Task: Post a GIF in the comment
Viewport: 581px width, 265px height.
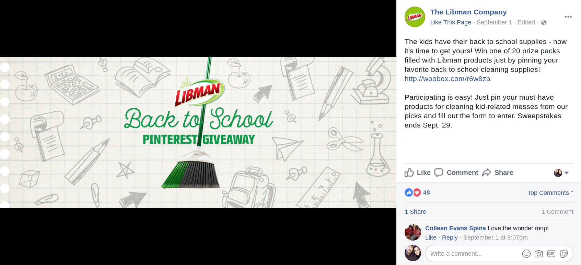Action: 551,254
